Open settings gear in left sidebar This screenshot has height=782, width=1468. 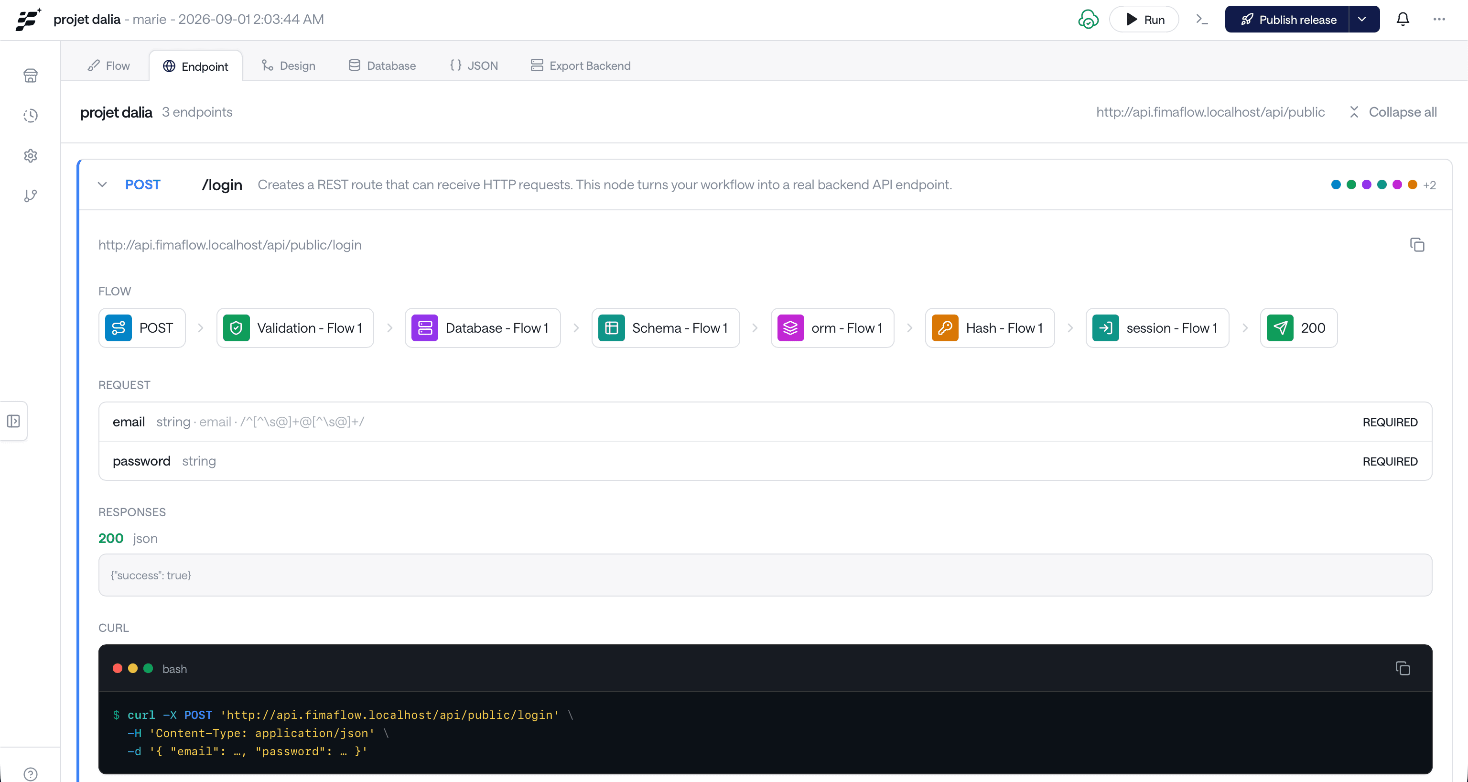(x=30, y=156)
